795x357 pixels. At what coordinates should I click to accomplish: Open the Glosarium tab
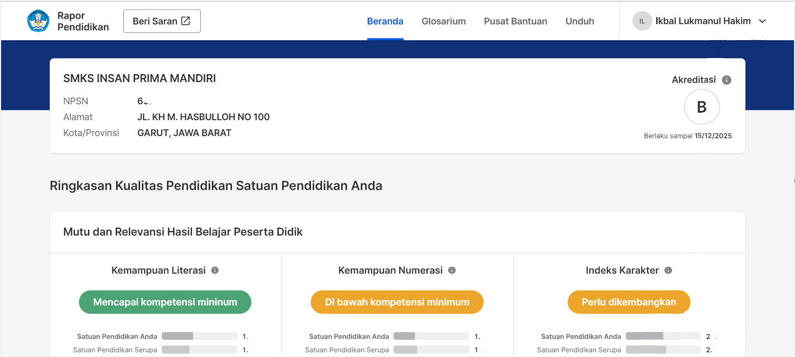tap(444, 21)
